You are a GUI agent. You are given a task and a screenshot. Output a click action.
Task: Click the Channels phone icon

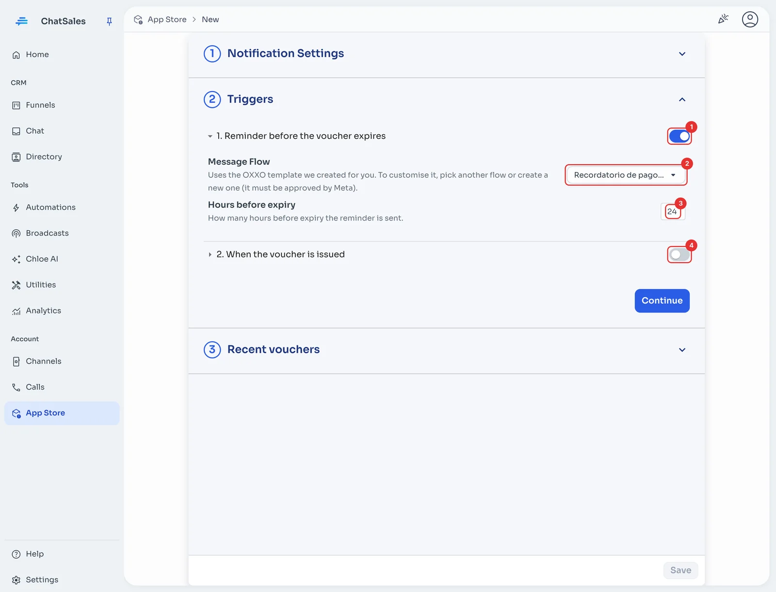point(16,361)
